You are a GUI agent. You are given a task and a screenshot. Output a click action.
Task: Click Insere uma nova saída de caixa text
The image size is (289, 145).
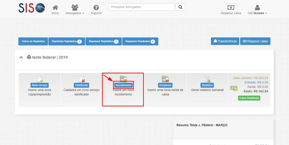click(165, 92)
